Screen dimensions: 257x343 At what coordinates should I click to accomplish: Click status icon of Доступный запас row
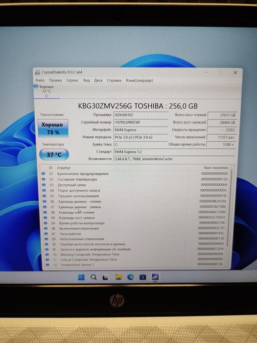44,185
